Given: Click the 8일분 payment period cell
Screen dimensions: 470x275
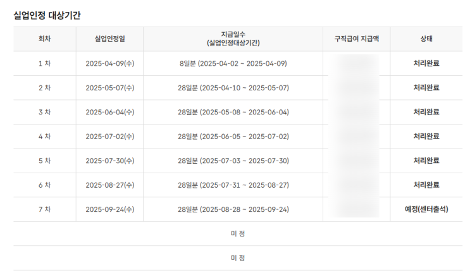Looking at the screenshot, I should coord(233,63).
